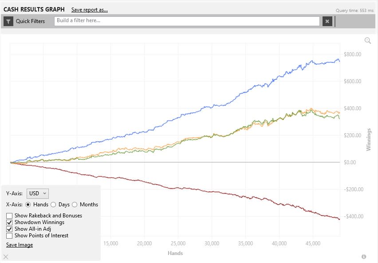The height and width of the screenshot is (263, 378).
Task: Click the CASH RESULTS GRAPH heading
Action: tap(34, 9)
